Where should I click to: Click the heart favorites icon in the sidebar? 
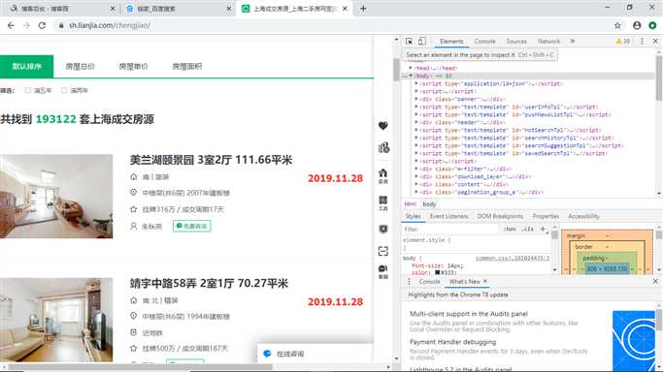pos(383,126)
